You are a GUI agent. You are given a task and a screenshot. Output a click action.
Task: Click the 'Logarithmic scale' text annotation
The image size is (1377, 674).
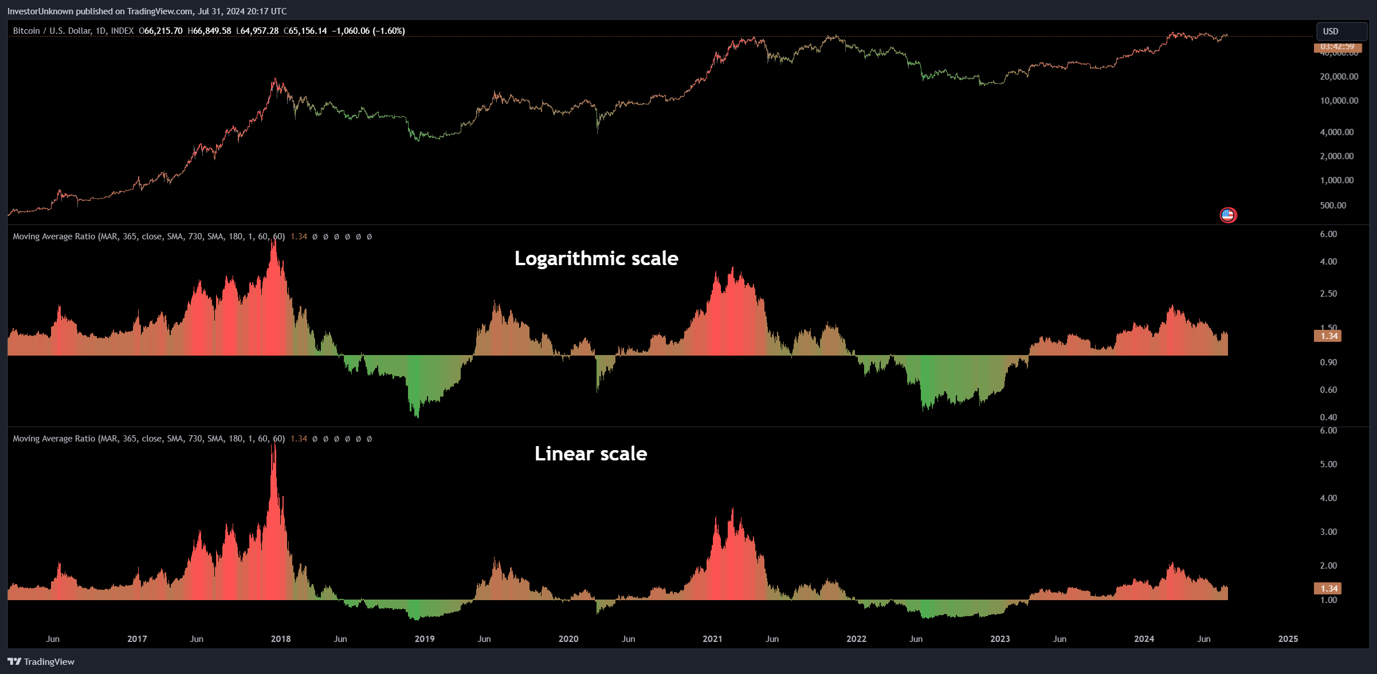597,258
